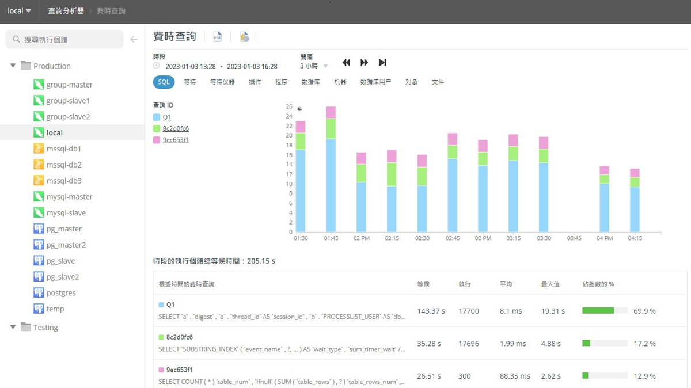The image size is (691, 388).
Task: Click the chart report icon beside PDF
Action: click(244, 37)
